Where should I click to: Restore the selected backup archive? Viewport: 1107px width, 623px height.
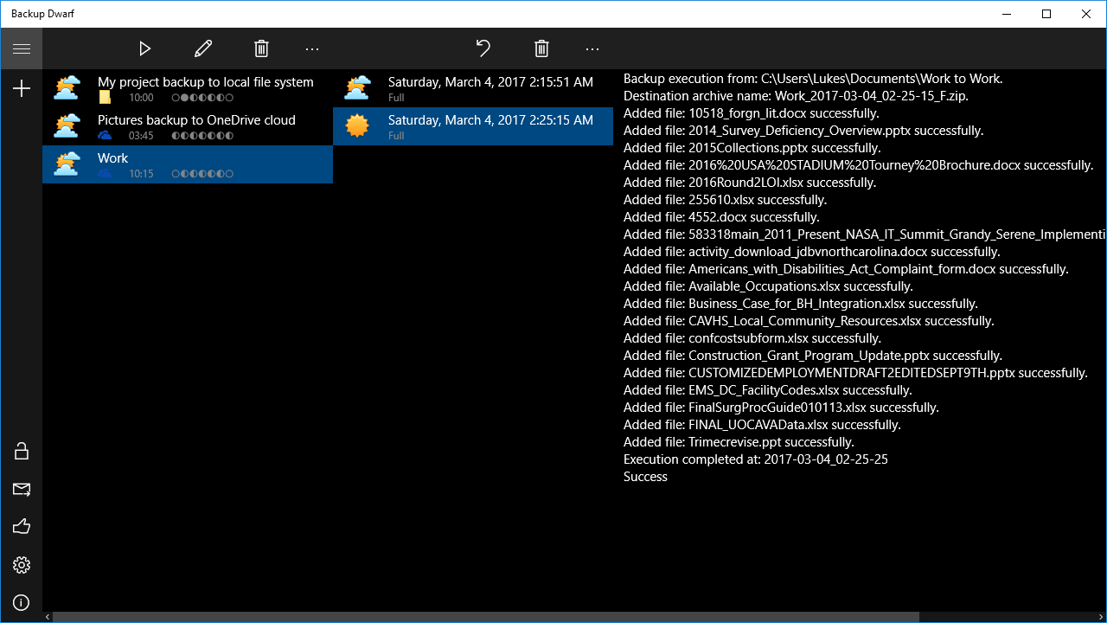point(483,49)
